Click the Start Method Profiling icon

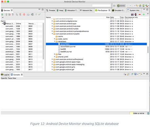pyautogui.click(x=20, y=15)
